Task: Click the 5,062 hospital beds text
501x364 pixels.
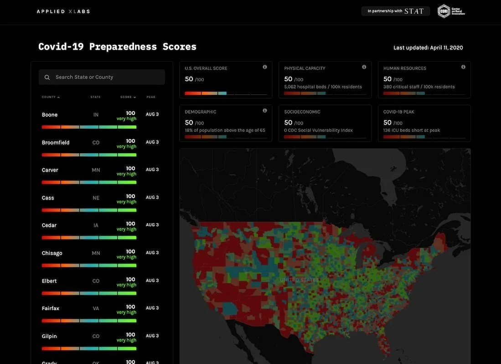Action: tap(323, 87)
